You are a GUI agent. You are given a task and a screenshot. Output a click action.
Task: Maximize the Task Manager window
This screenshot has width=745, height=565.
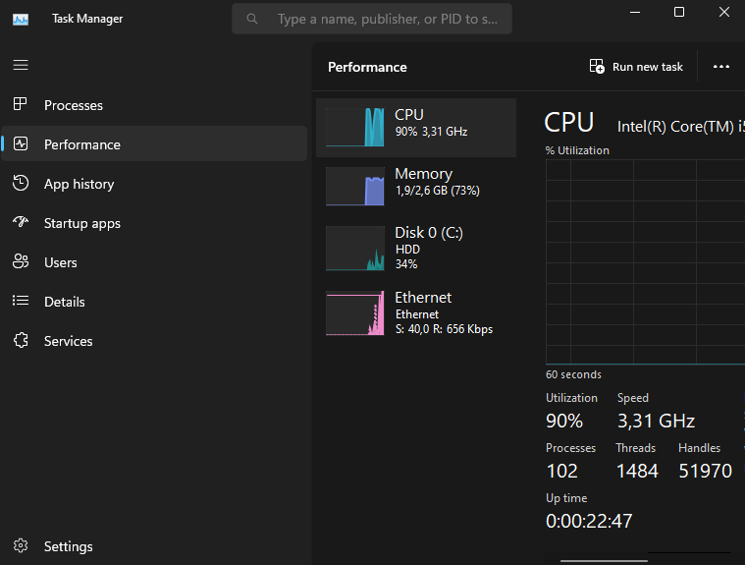[679, 12]
